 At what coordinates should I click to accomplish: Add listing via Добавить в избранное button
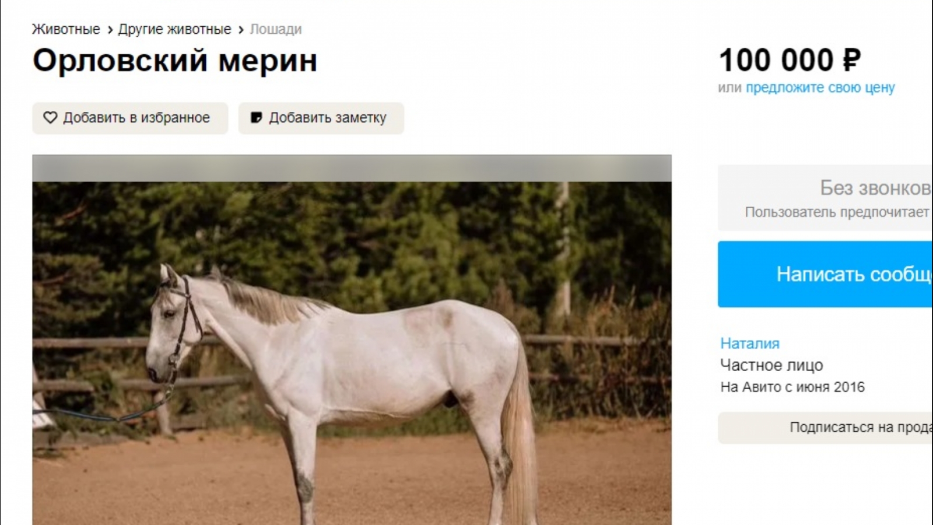click(130, 118)
